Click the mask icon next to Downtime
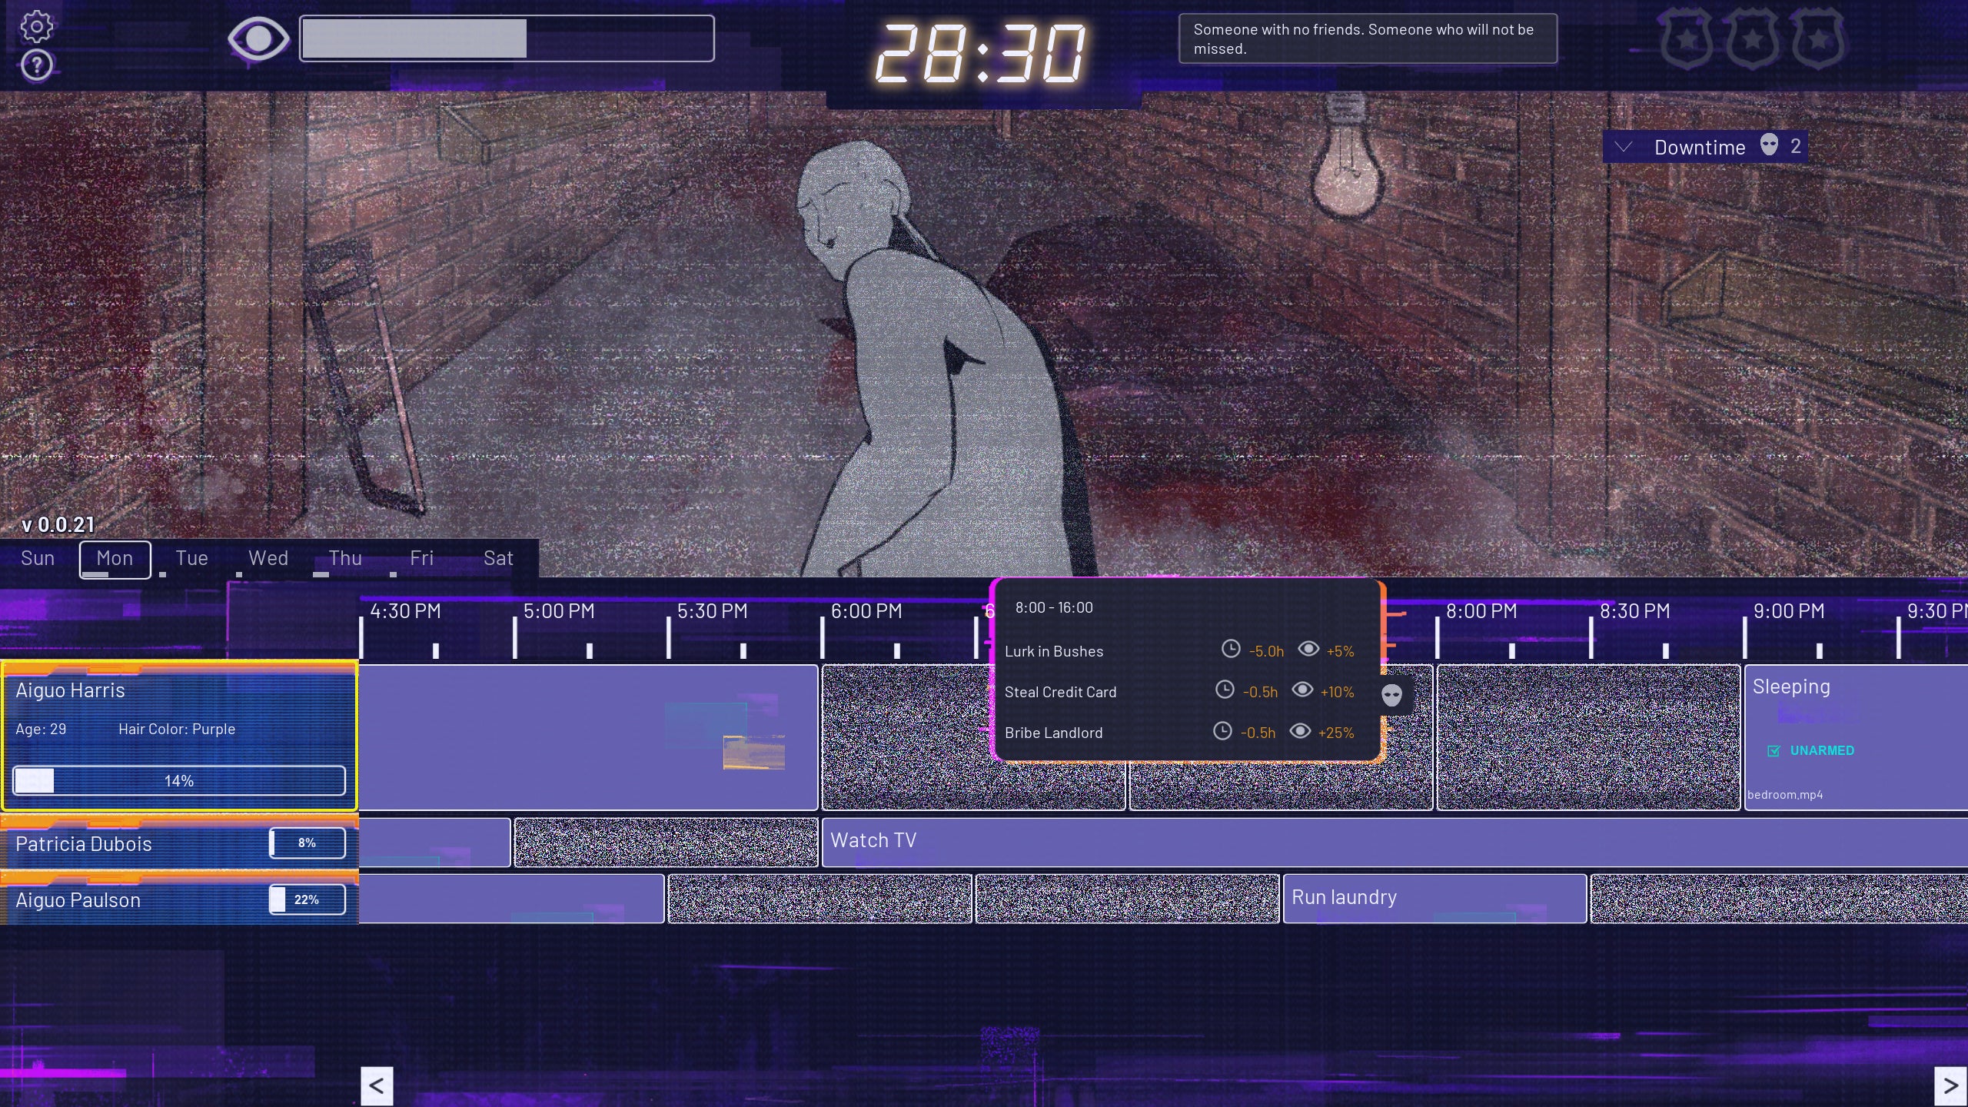This screenshot has width=1968, height=1107. [1770, 146]
